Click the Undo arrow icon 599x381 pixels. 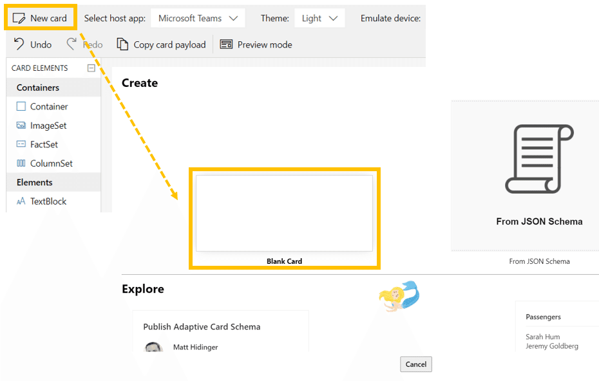pyautogui.click(x=19, y=44)
